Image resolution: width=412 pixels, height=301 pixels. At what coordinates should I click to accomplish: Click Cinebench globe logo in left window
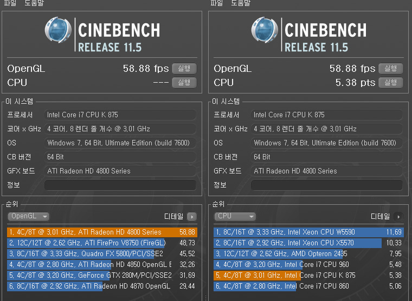pos(58,30)
